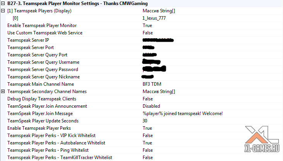The height and width of the screenshot is (161, 283).
Task: Select TeamSpeak Player Join Announcement label
Action: point(47,106)
